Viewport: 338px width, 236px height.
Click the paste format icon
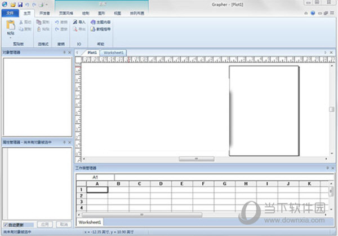coord(39,29)
